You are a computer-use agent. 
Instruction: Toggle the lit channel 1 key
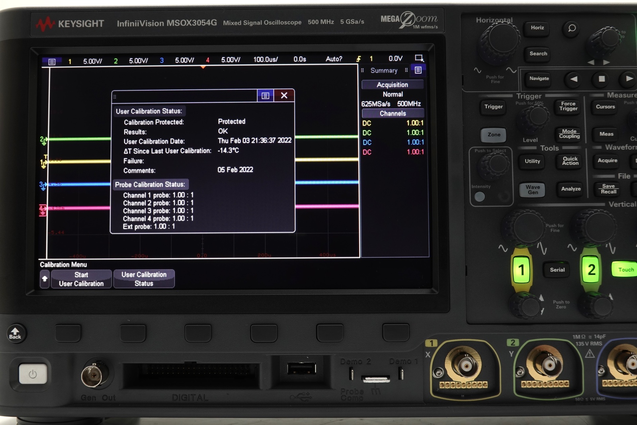522,270
